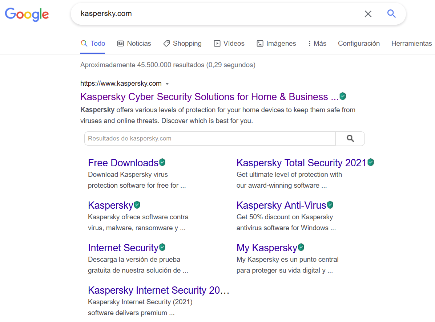Screen dimensions: 435x322
Task: Click the shield badge next to My Kaspersky
Action: pyautogui.click(x=301, y=248)
